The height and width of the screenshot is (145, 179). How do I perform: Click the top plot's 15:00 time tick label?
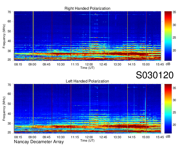coord(146,64)
